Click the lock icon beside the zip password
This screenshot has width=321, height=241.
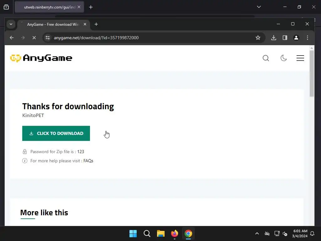pyautogui.click(x=25, y=152)
